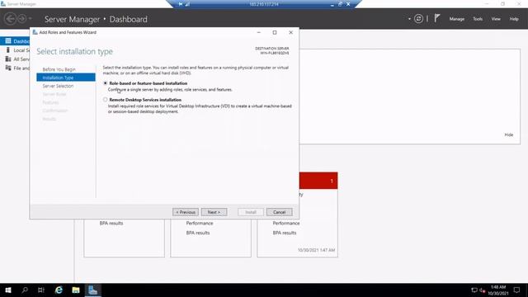Click the remote session pin icon
528x297 pixels.
pos(181,4)
